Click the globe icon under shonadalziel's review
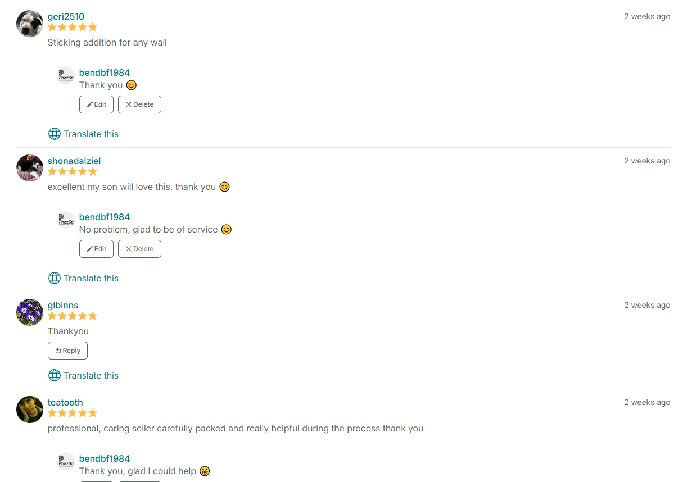This screenshot has width=683, height=482. (x=55, y=278)
